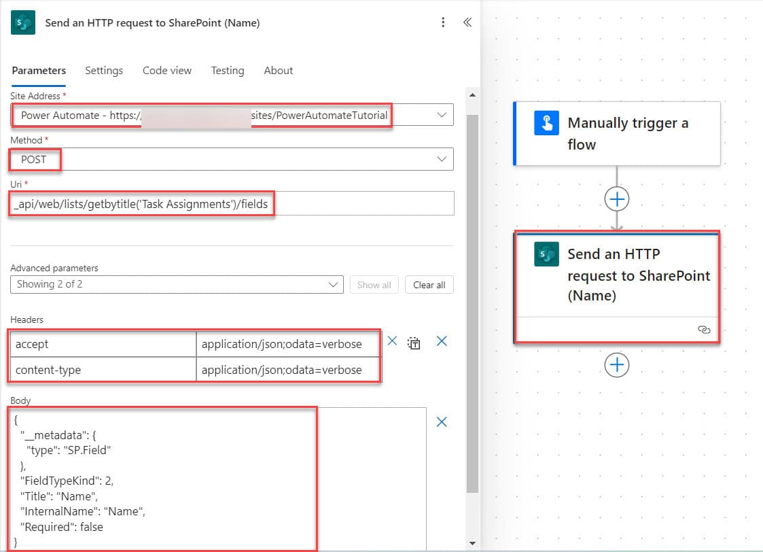
Task: Open the three-dot more options menu
Action: 443,22
